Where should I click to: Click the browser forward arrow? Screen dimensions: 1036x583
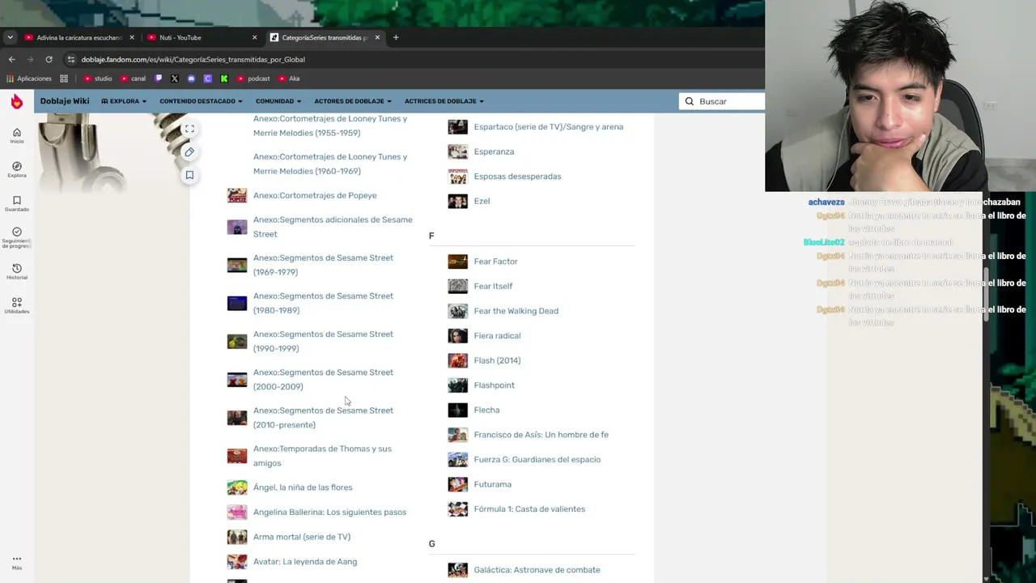tap(30, 59)
